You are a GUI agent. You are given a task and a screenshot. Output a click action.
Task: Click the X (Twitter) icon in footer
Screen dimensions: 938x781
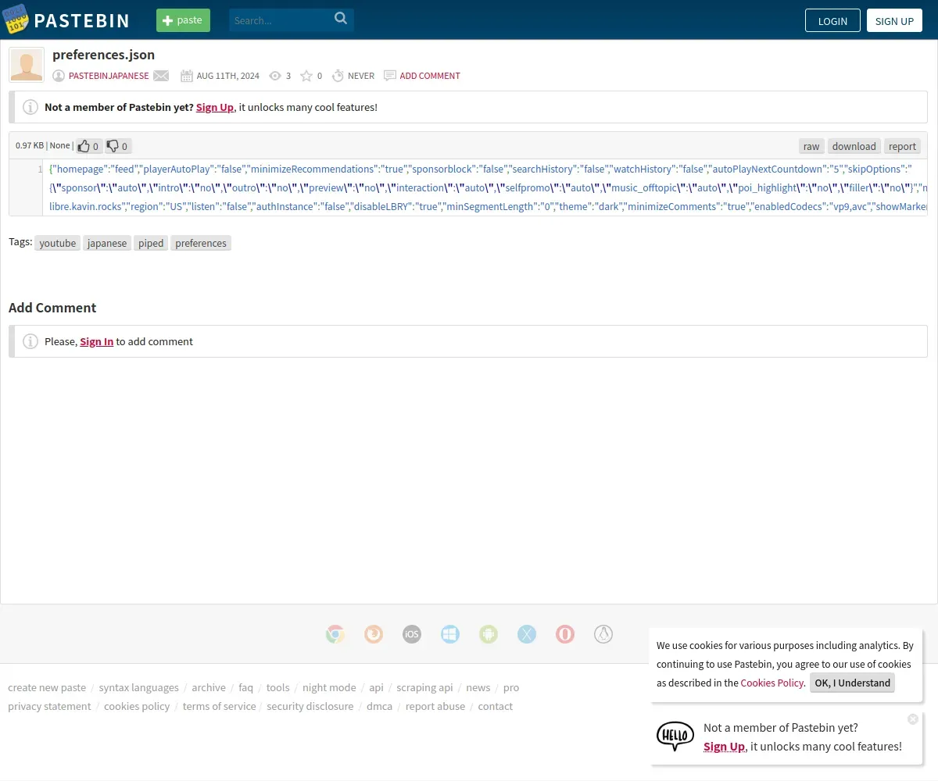[x=527, y=634]
